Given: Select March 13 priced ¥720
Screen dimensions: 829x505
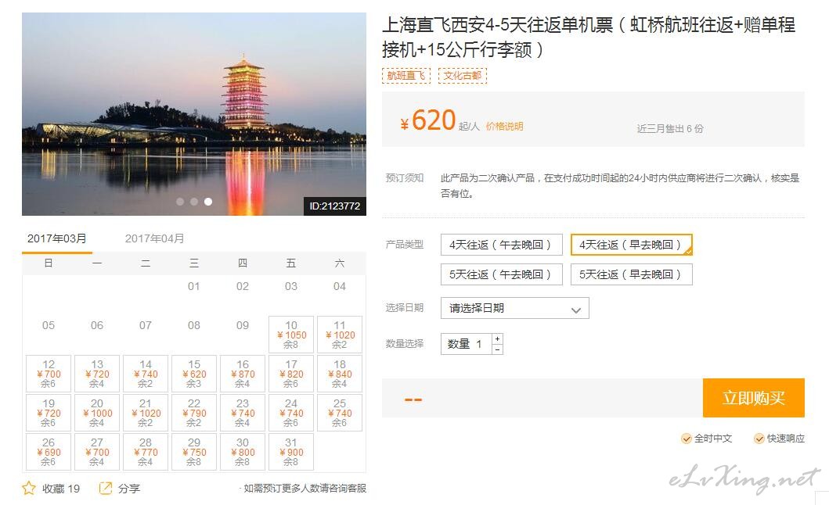Looking at the screenshot, I should point(97,374).
